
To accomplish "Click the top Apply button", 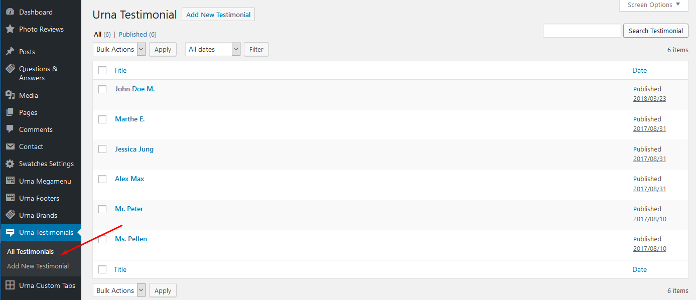I will 163,49.
